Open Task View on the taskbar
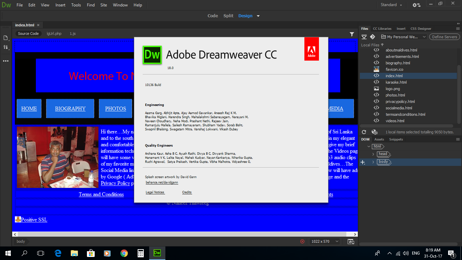 [x=41, y=253]
